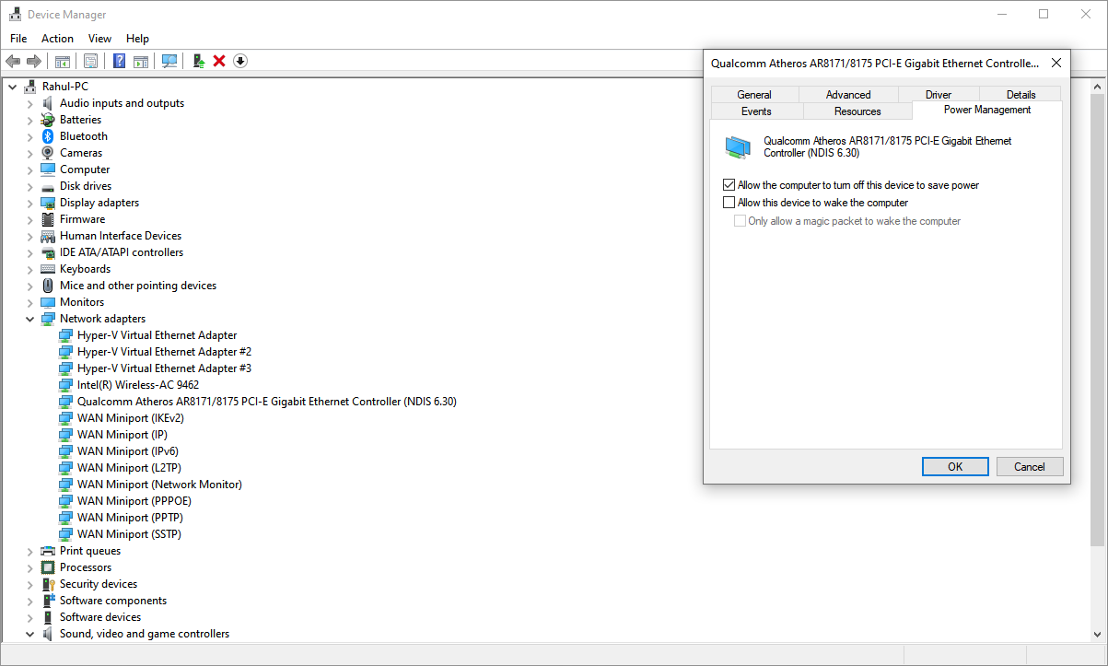Uninstall device using the red X icon

219,61
